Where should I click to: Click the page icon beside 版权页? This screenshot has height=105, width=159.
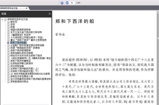point(8,22)
